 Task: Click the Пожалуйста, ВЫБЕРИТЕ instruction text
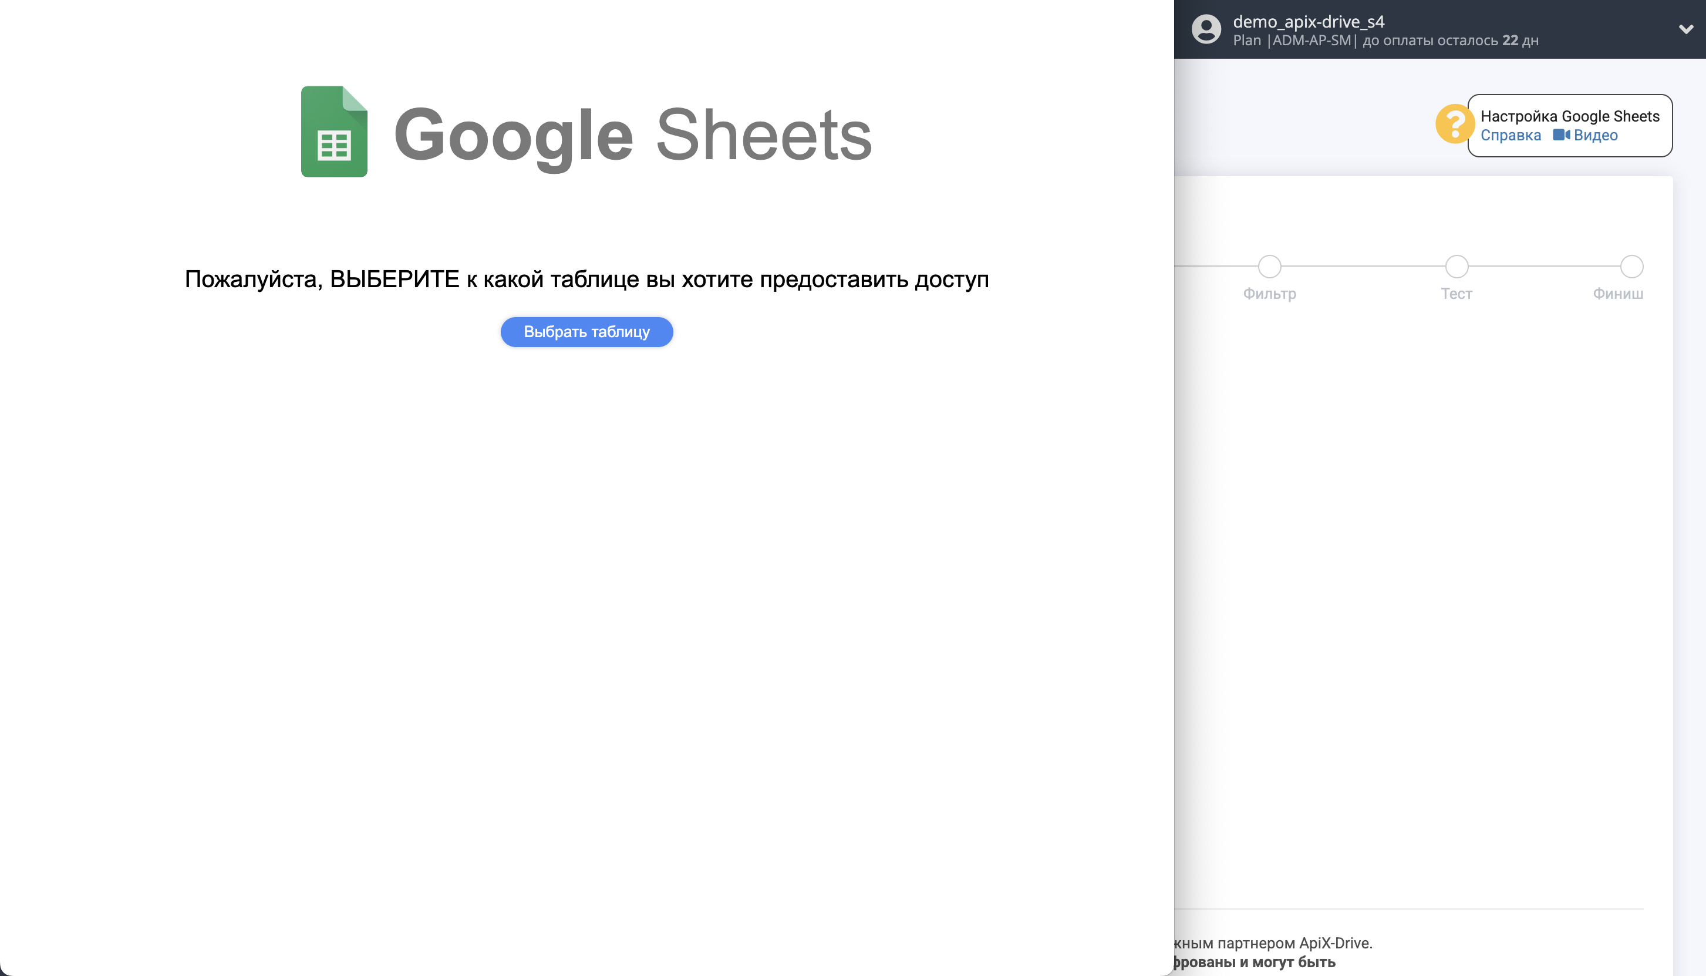point(586,279)
